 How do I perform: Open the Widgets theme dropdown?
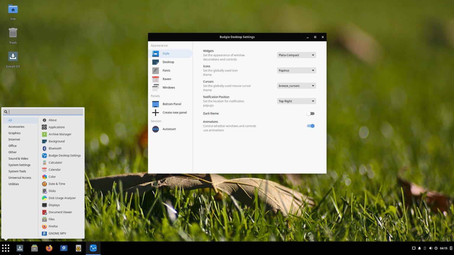coord(296,55)
